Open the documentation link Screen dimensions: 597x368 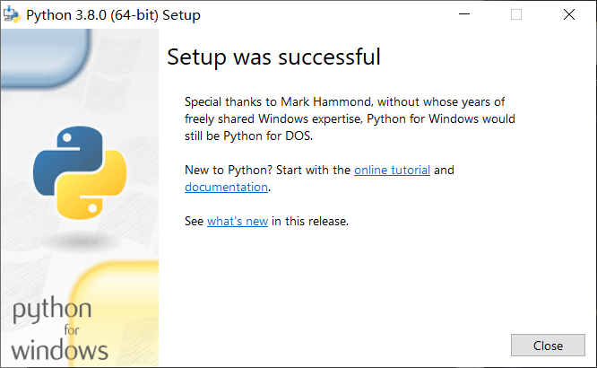[226, 187]
